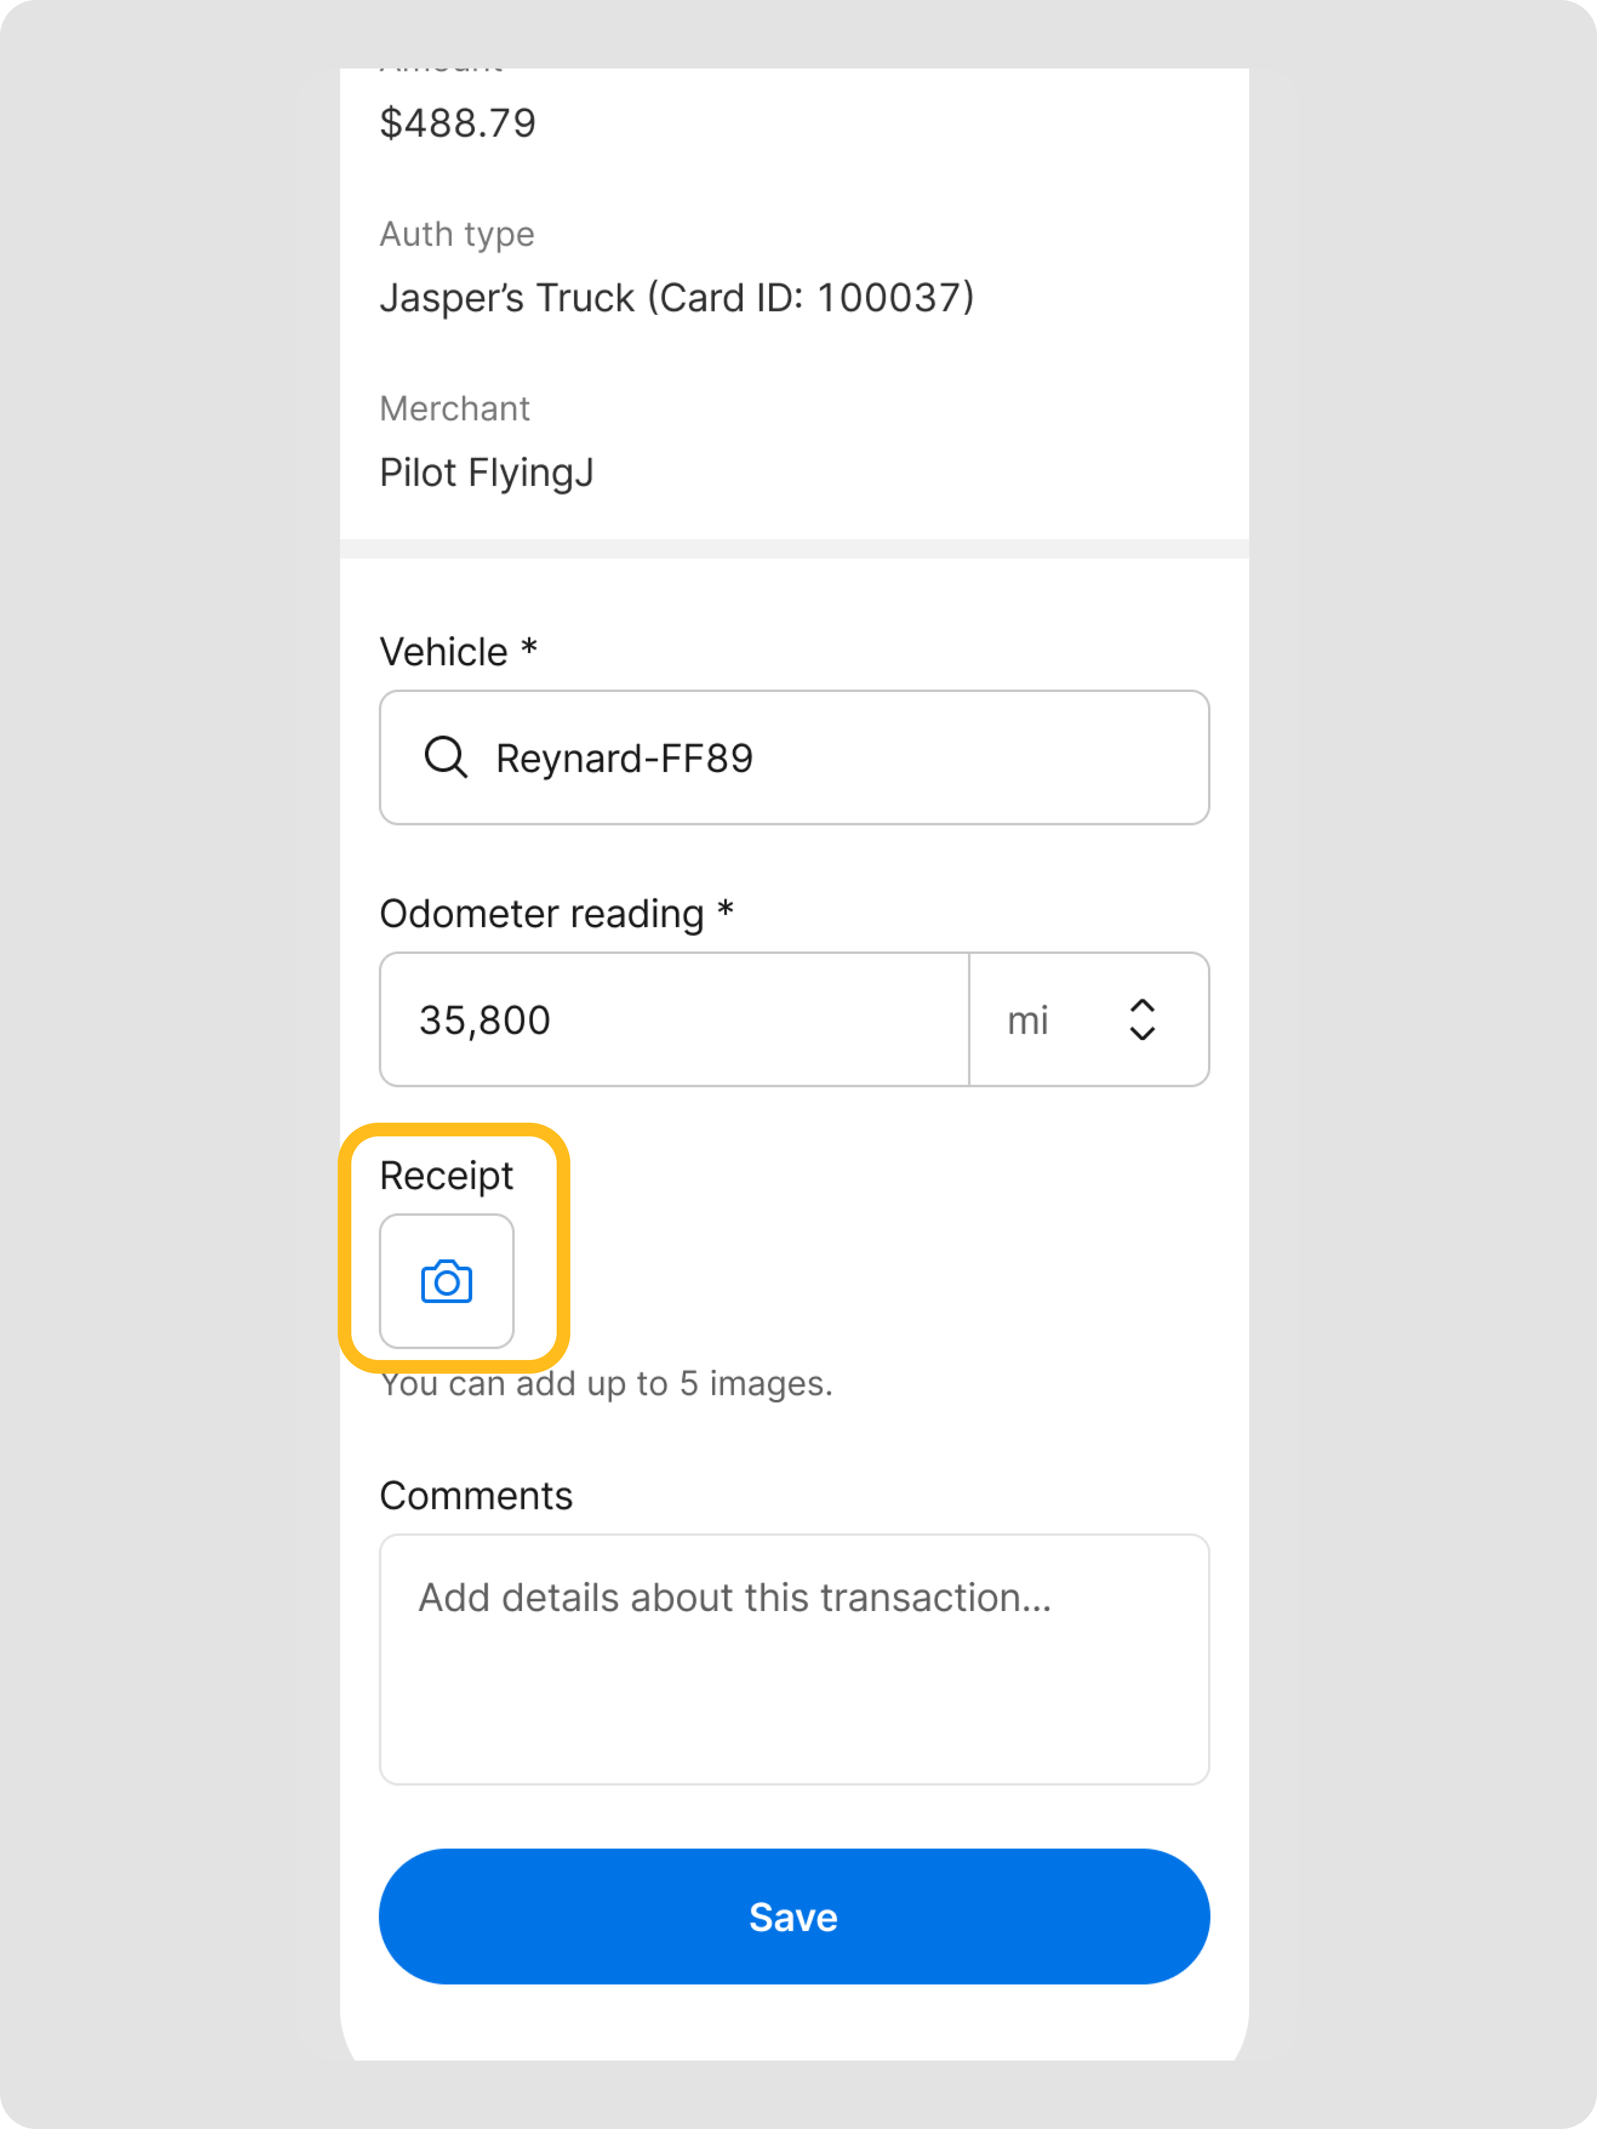Click the Jasper's Truck auth type text
The height and width of the screenshot is (2129, 1597).
point(507,298)
